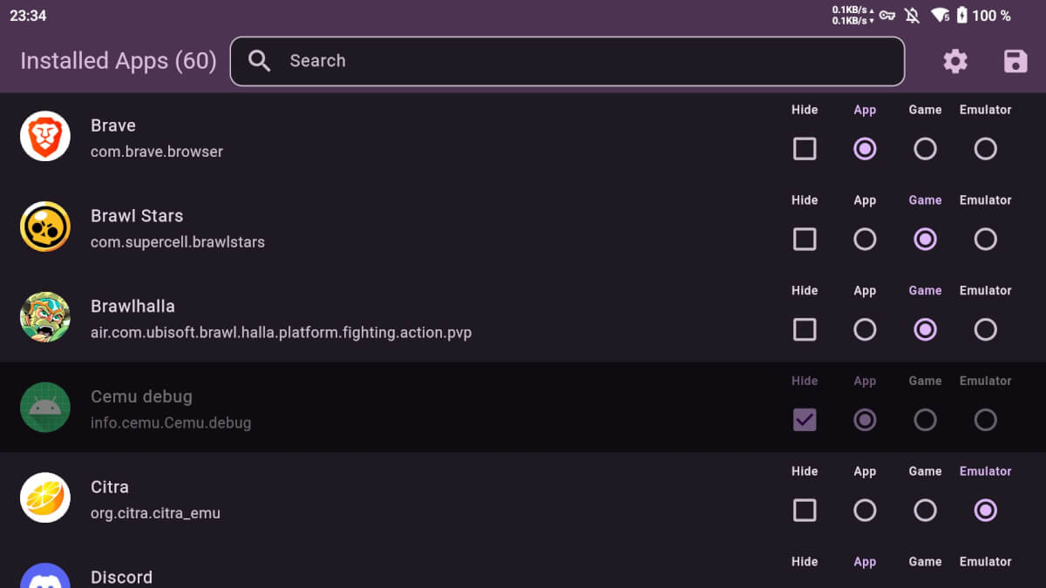Select the Emulator radio for Citra
This screenshot has width=1046, height=588.
986,510
